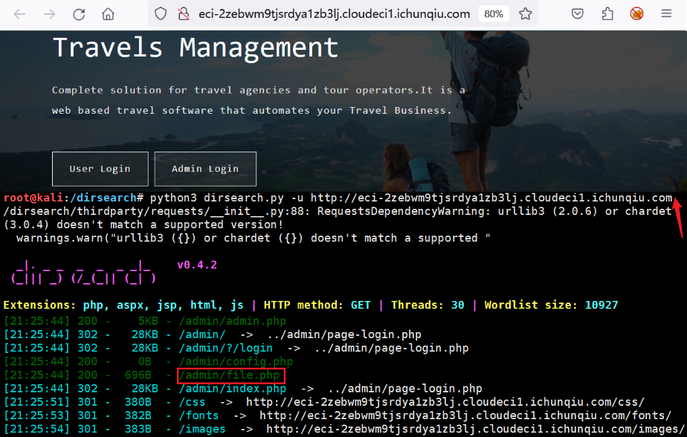Select the dirsearch ASCII logo
Screen dimensions: 687x437
(83, 272)
